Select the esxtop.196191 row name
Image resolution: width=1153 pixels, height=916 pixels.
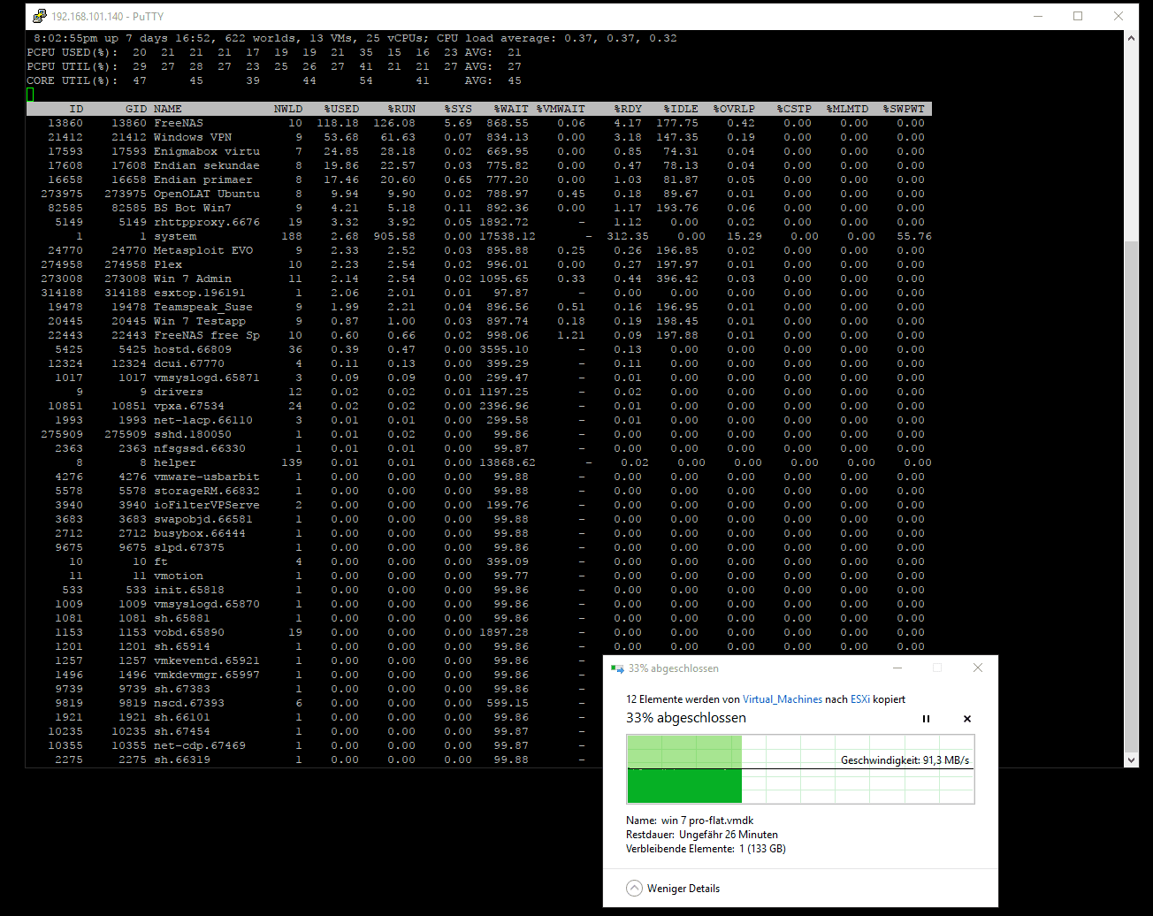200,293
